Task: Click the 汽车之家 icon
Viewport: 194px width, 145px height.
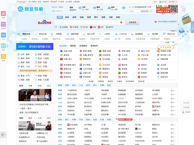Action: click(x=139, y=55)
